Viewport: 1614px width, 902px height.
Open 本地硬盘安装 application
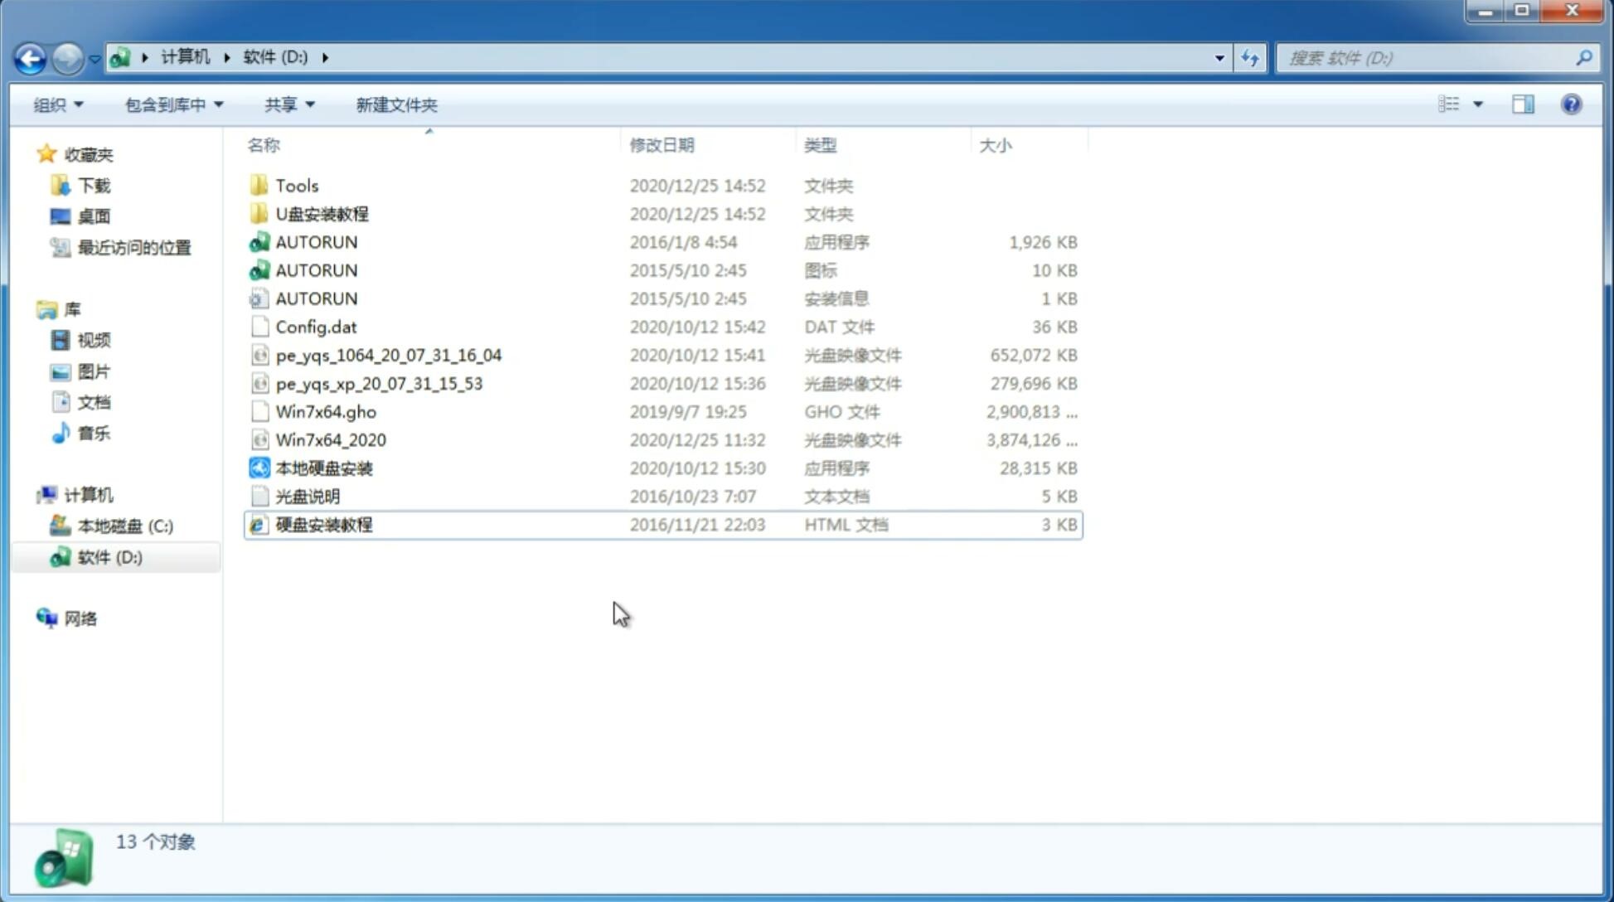point(323,468)
